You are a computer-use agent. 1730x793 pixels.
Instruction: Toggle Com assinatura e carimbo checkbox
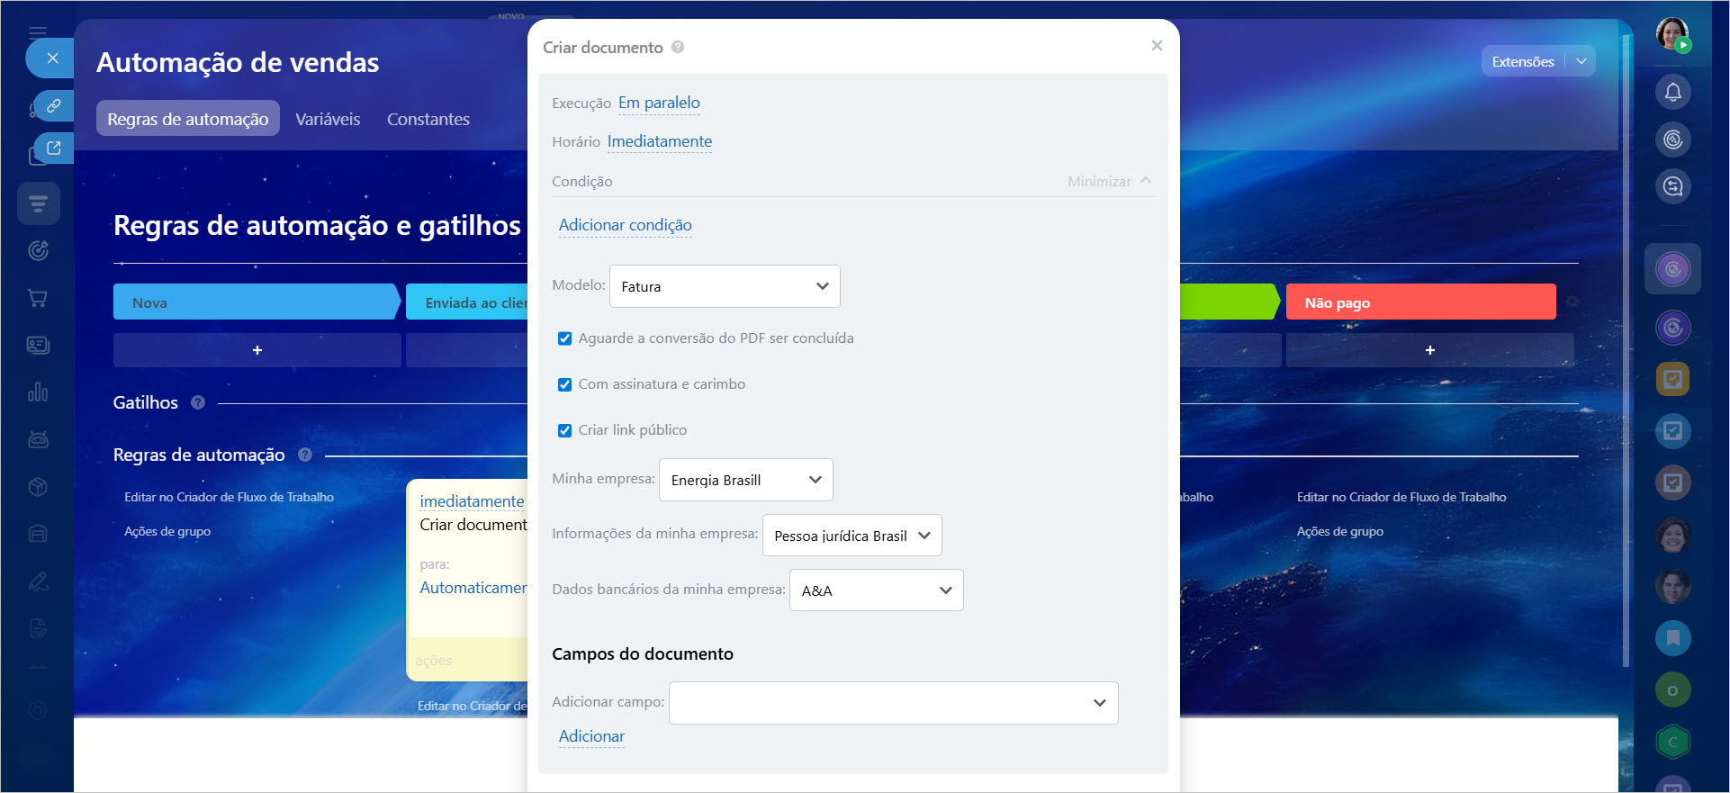pyautogui.click(x=565, y=384)
